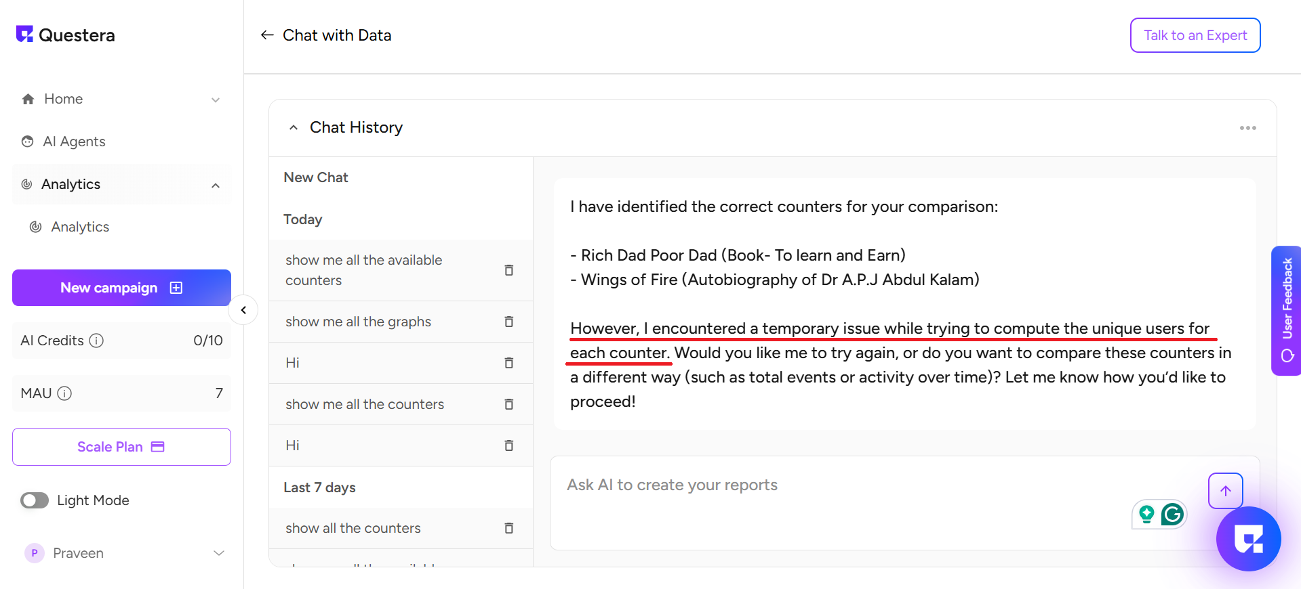The height and width of the screenshot is (589, 1301).
Task: Focus the 'Ask AI to create your reports' field
Action: click(814, 485)
